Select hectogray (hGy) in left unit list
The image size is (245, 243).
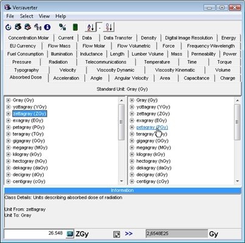30,161
